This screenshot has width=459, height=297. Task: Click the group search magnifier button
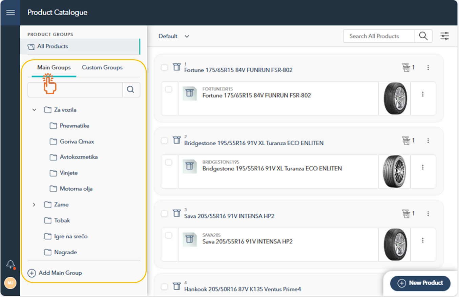pyautogui.click(x=131, y=89)
